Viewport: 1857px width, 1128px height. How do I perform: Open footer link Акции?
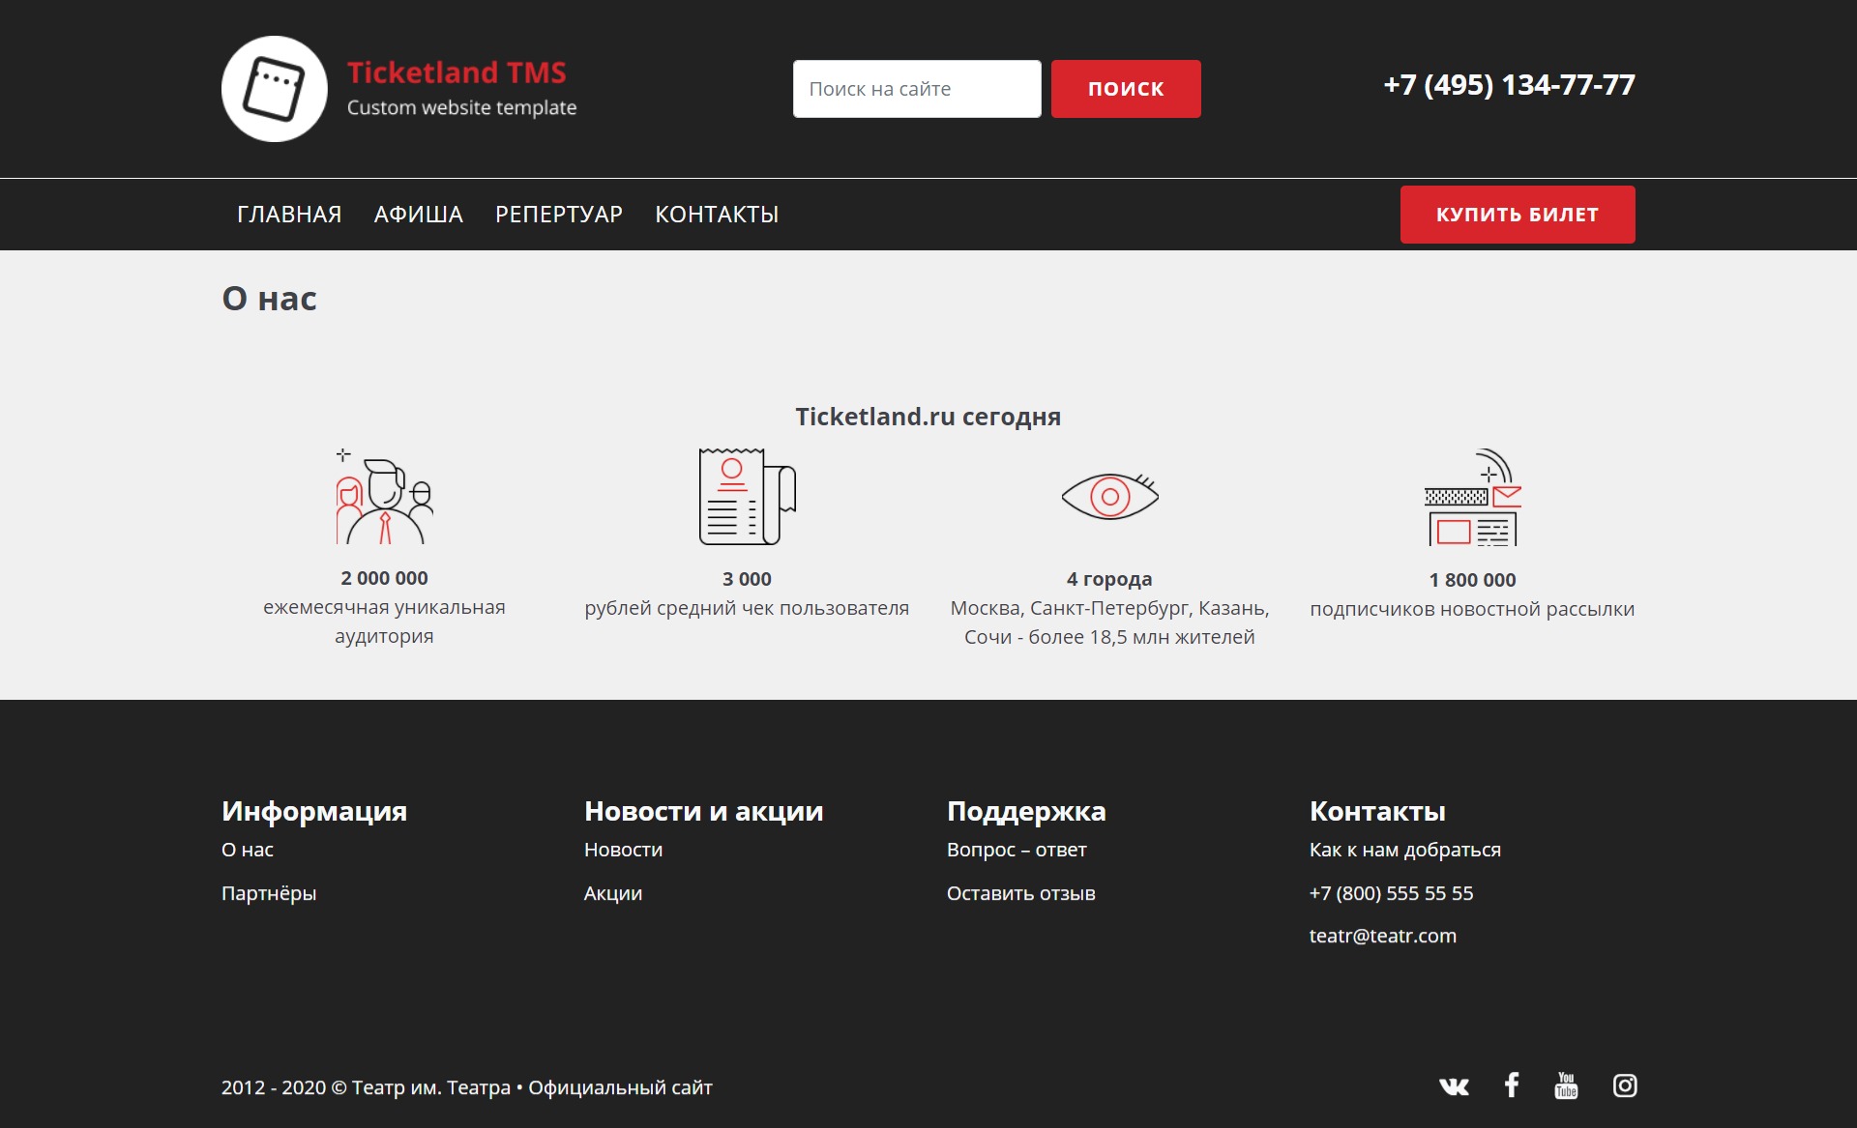pyautogui.click(x=613, y=893)
